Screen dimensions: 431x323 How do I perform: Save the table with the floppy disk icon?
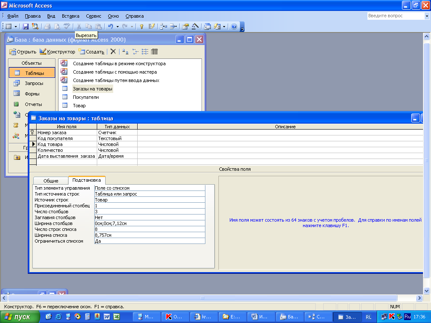point(26,26)
